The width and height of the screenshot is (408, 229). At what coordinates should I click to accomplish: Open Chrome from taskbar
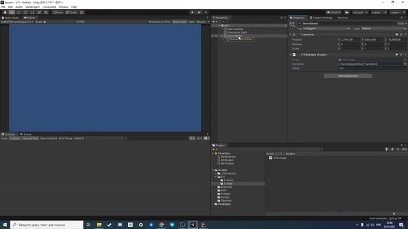pyautogui.click(x=161, y=225)
